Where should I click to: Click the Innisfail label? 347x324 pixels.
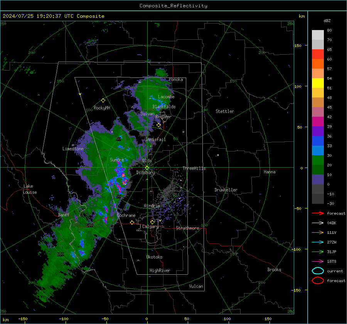[155, 139]
